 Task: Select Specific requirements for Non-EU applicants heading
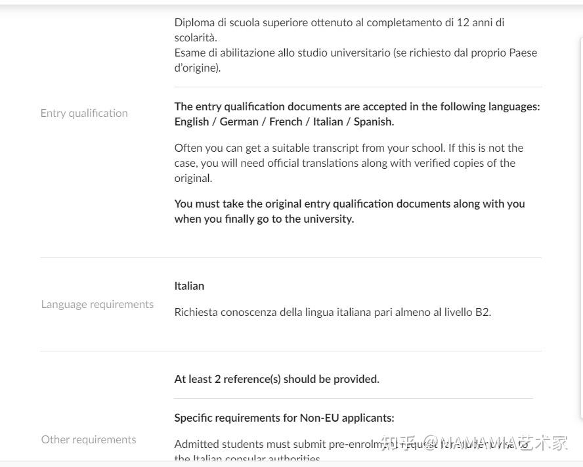(x=284, y=418)
